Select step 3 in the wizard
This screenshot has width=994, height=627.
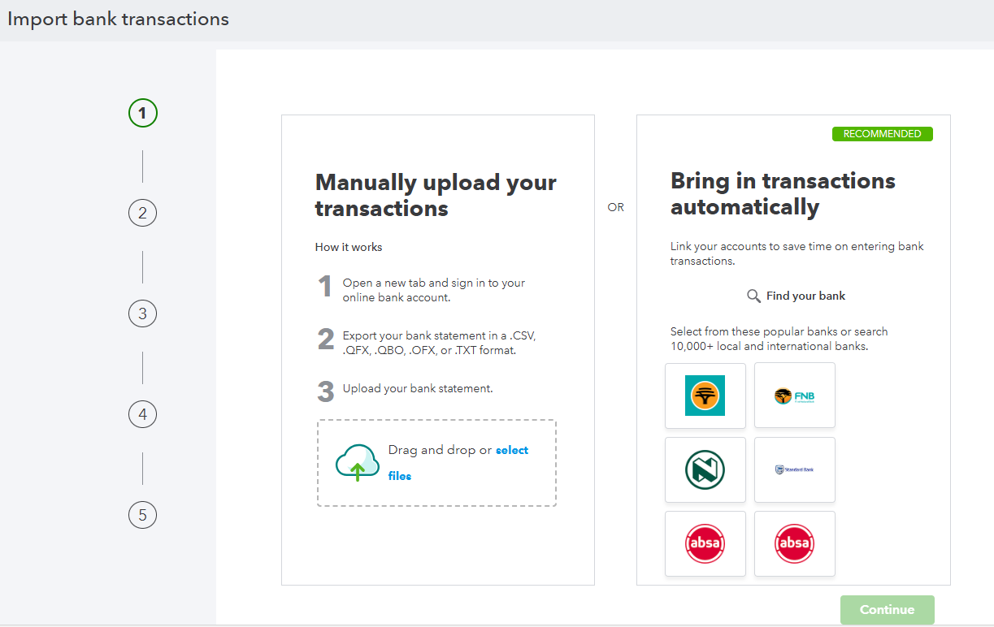(142, 314)
